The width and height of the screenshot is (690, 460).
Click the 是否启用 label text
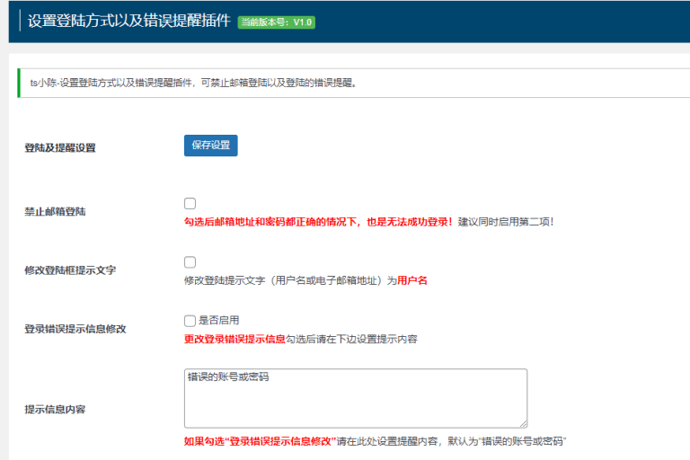[x=218, y=320]
